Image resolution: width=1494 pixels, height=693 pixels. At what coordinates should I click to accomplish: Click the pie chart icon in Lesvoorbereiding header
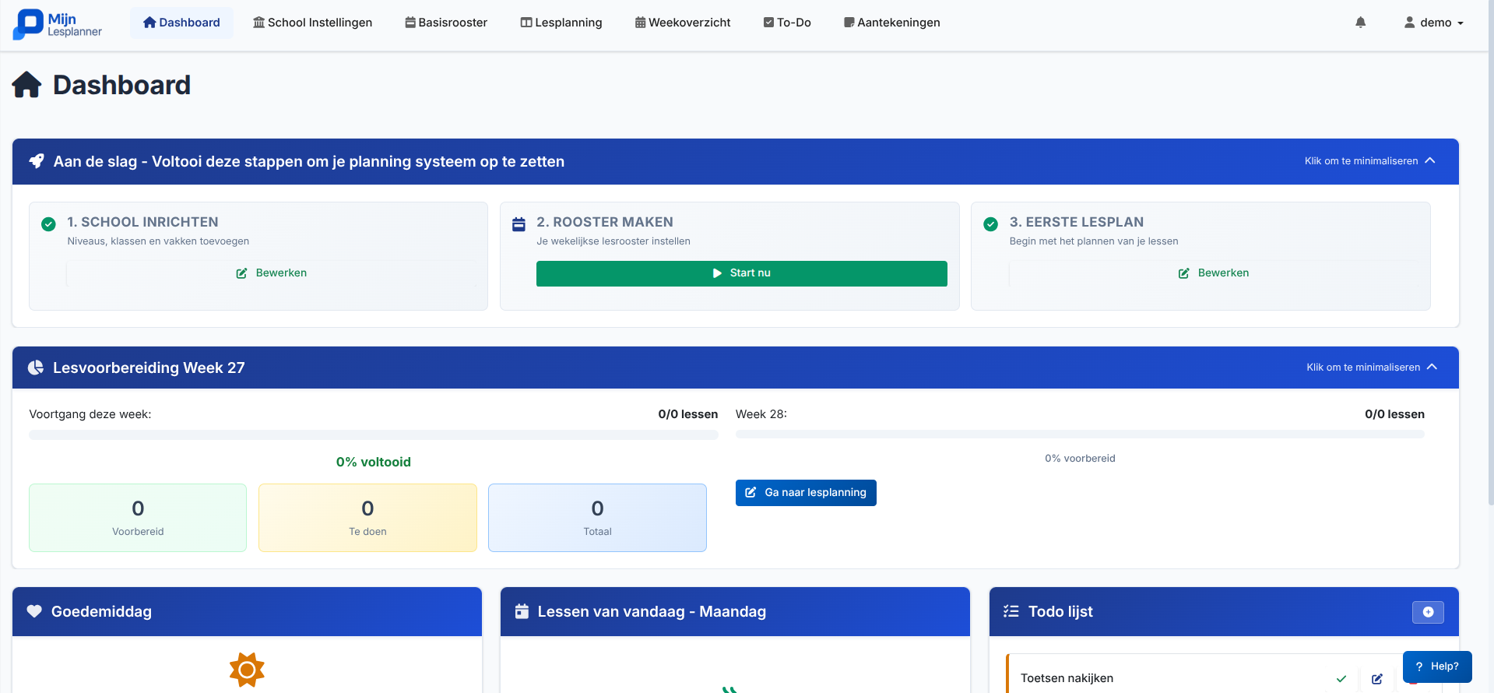(36, 368)
